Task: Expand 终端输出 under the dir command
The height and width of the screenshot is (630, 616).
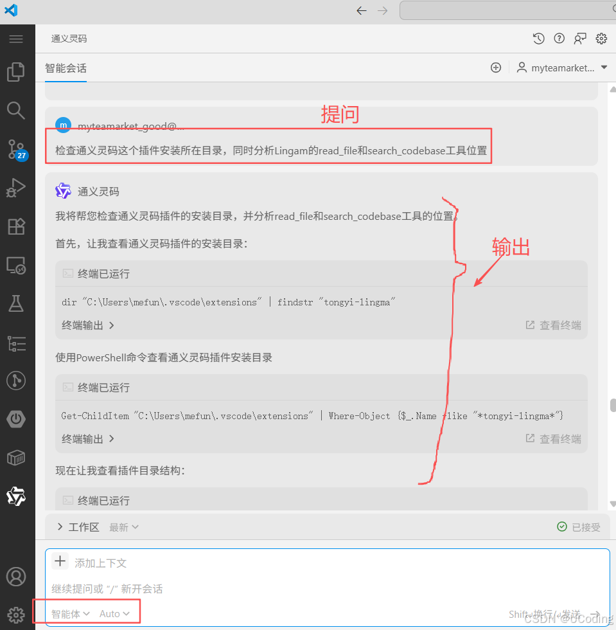Action: coord(88,325)
